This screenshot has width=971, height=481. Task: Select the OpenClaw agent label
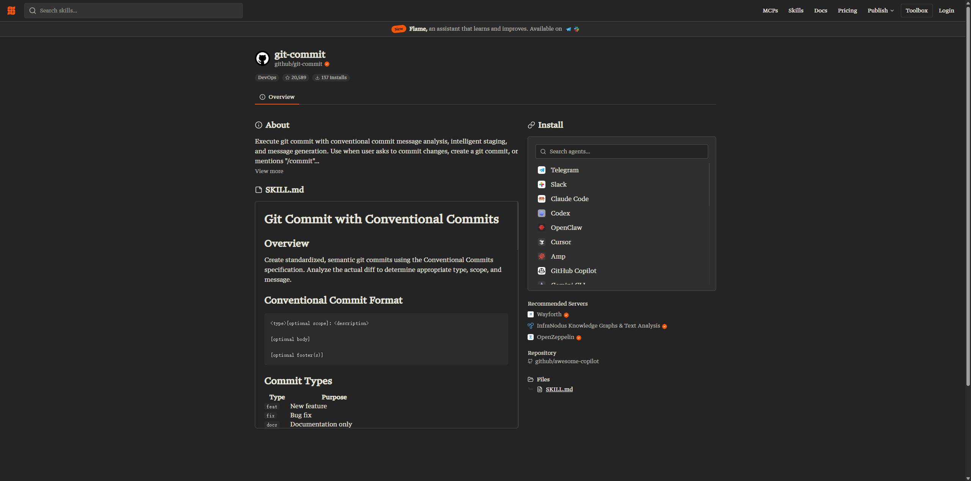click(566, 228)
